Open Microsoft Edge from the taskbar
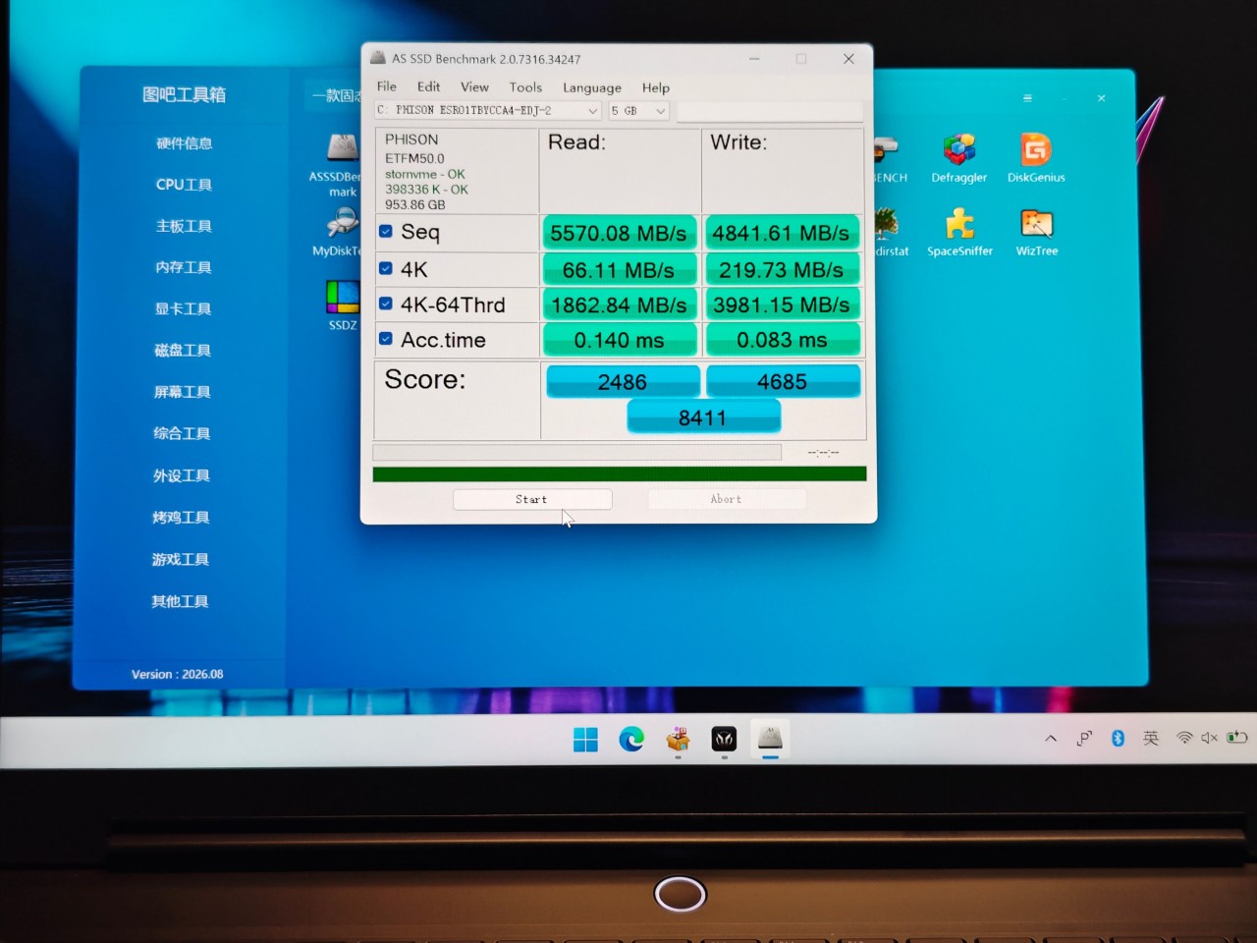The image size is (1257, 943). pyautogui.click(x=631, y=739)
